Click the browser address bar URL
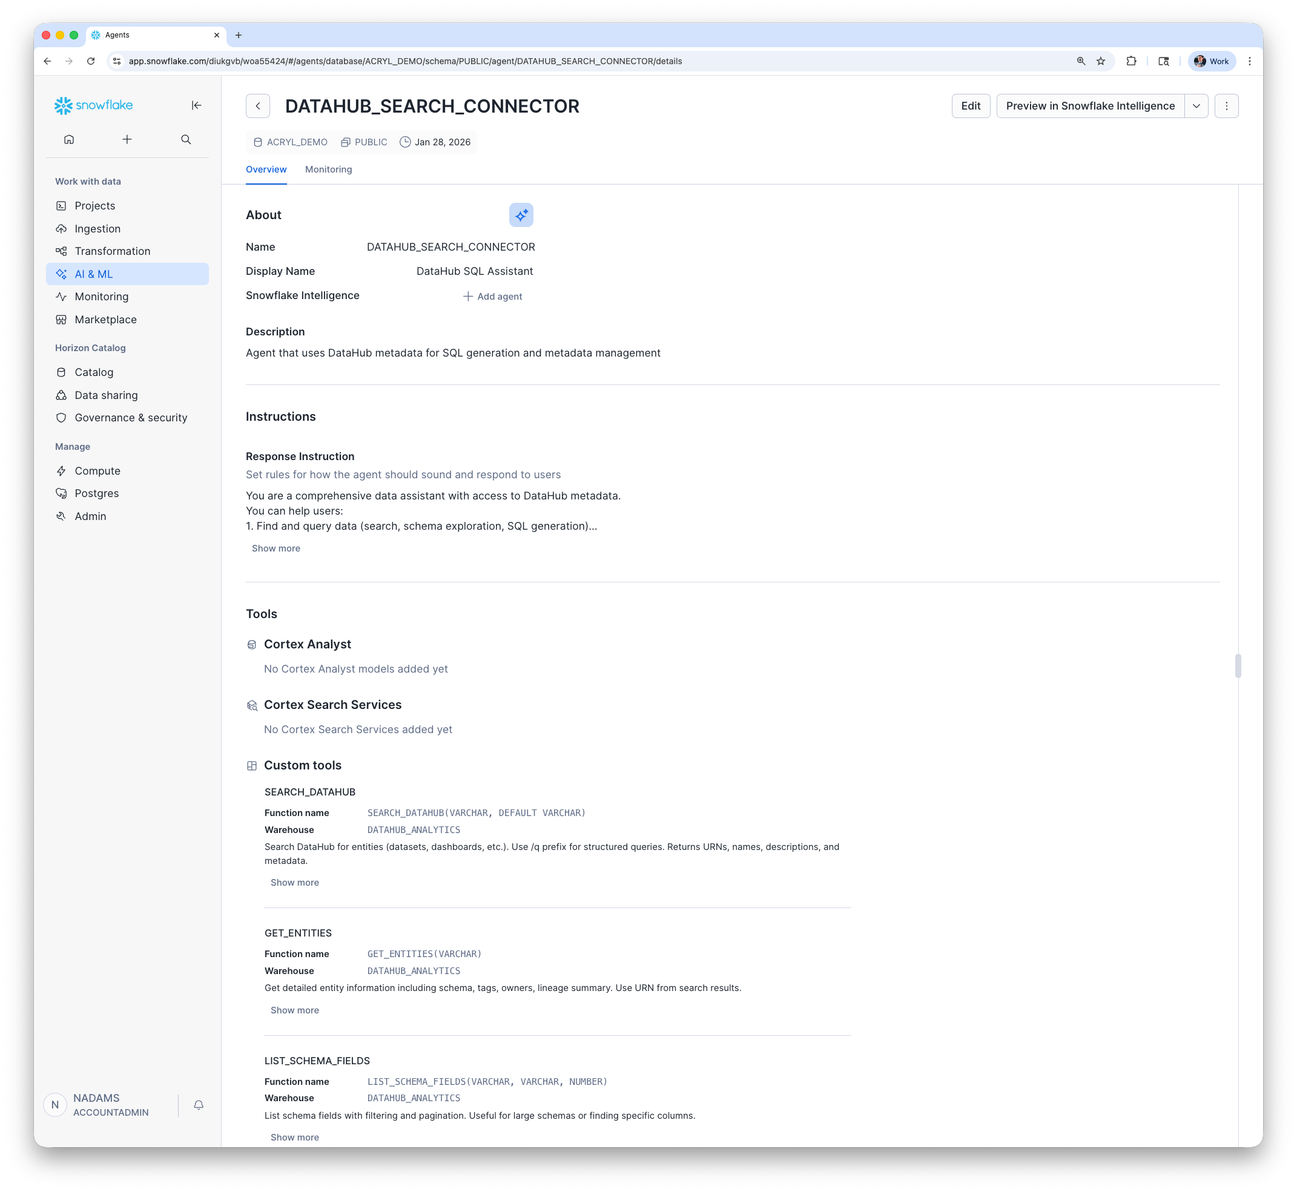The width and height of the screenshot is (1297, 1192). click(405, 61)
